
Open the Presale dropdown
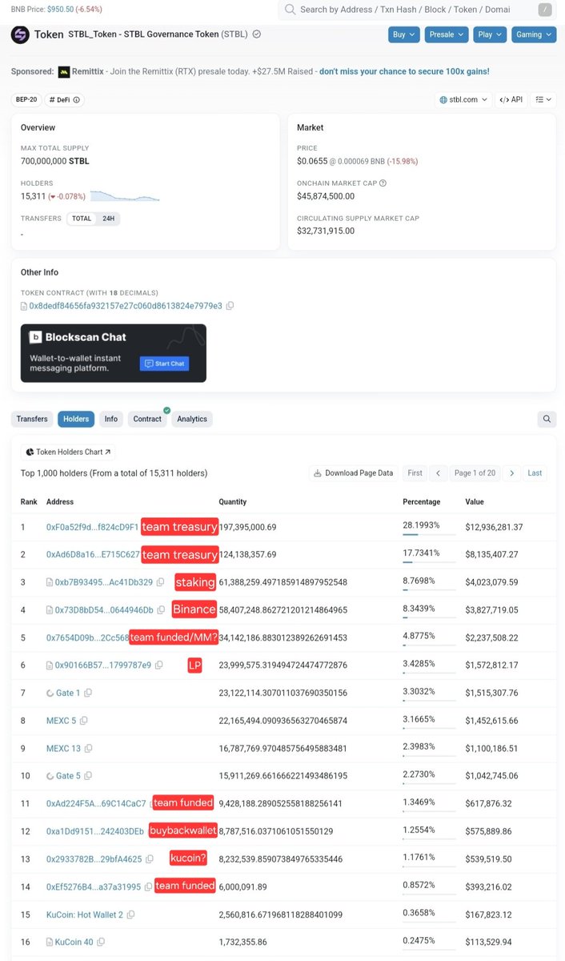tap(446, 34)
